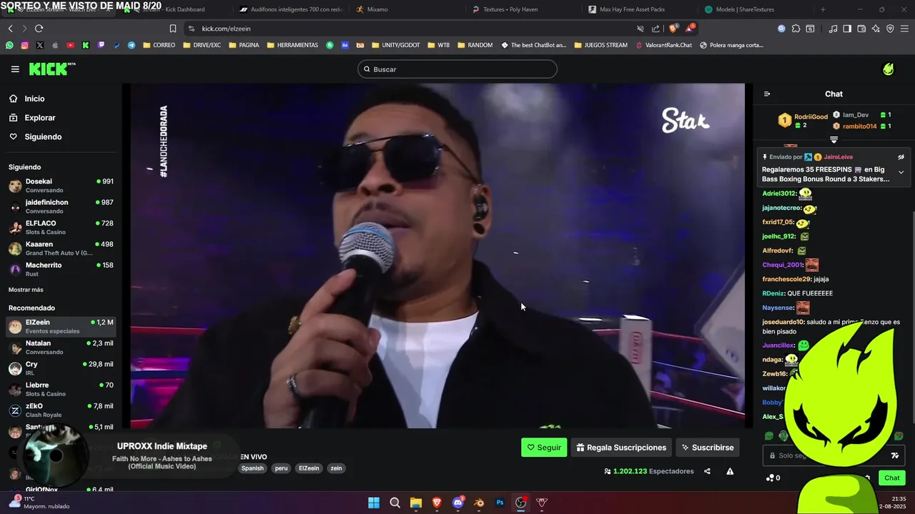915x514 pixels.
Task: Collapse the chat panel using its arrow icon
Action: tap(767, 94)
